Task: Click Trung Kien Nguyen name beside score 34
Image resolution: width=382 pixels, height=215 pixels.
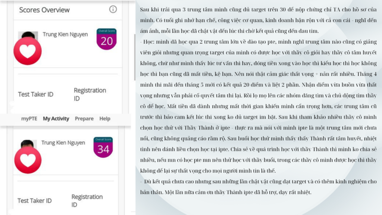Action: 63,143
